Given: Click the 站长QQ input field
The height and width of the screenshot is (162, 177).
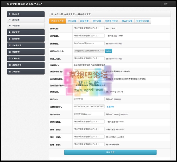Looking at the screenshot, I should pyautogui.click(x=89, y=99).
